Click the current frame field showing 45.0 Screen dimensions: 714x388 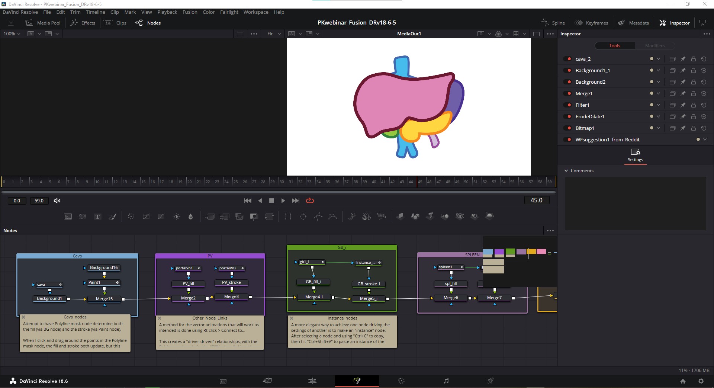pos(537,200)
